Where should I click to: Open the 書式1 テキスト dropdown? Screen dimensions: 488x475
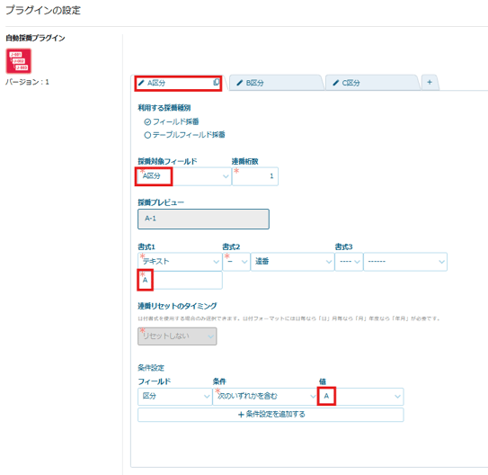[180, 262]
